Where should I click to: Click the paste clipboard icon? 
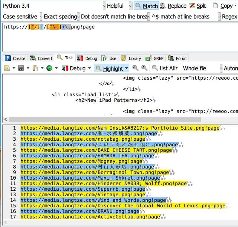click(35, 68)
